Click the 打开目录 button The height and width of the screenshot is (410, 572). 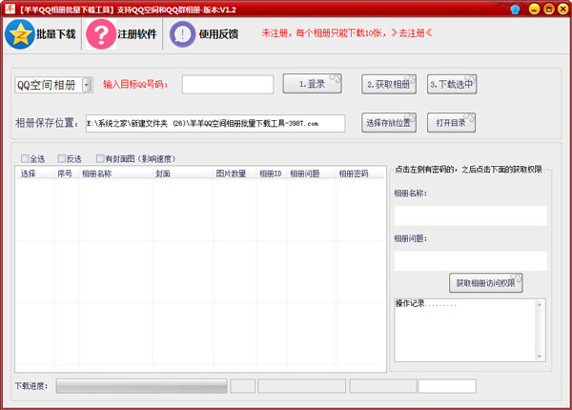[x=452, y=123]
